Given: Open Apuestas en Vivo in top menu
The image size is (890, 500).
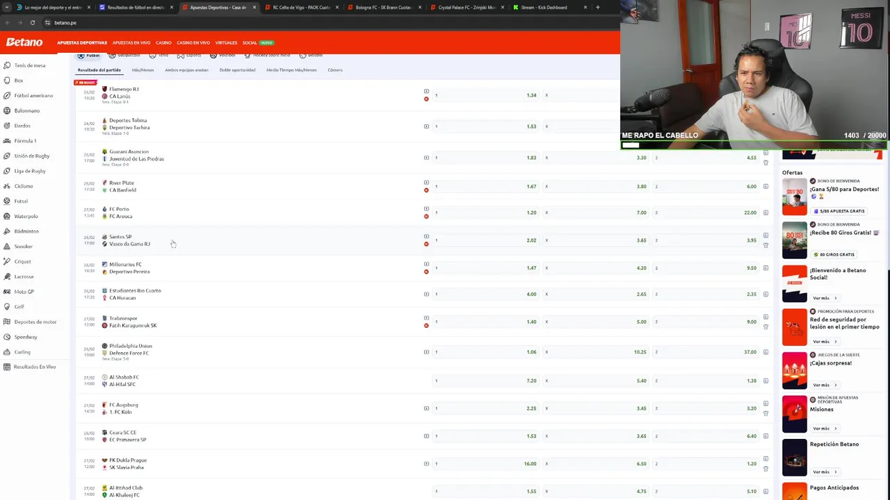Looking at the screenshot, I should pyautogui.click(x=131, y=43).
